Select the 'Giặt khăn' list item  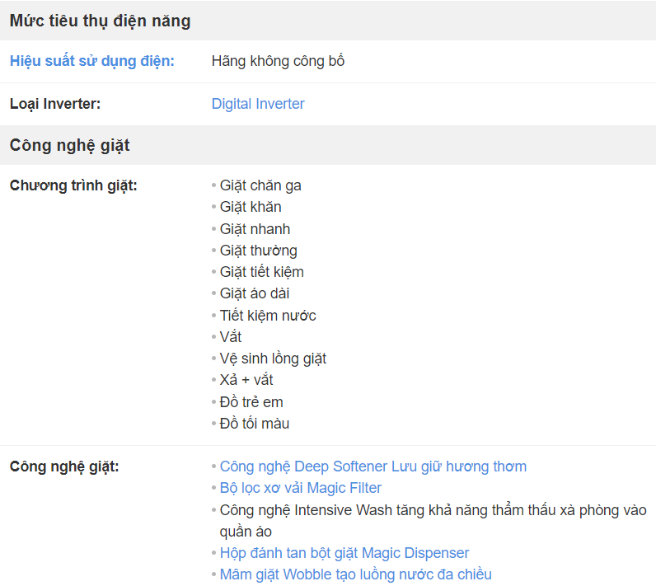point(251,207)
